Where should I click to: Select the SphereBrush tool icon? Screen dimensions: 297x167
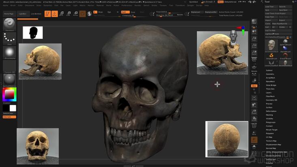pyautogui.click(x=285, y=43)
